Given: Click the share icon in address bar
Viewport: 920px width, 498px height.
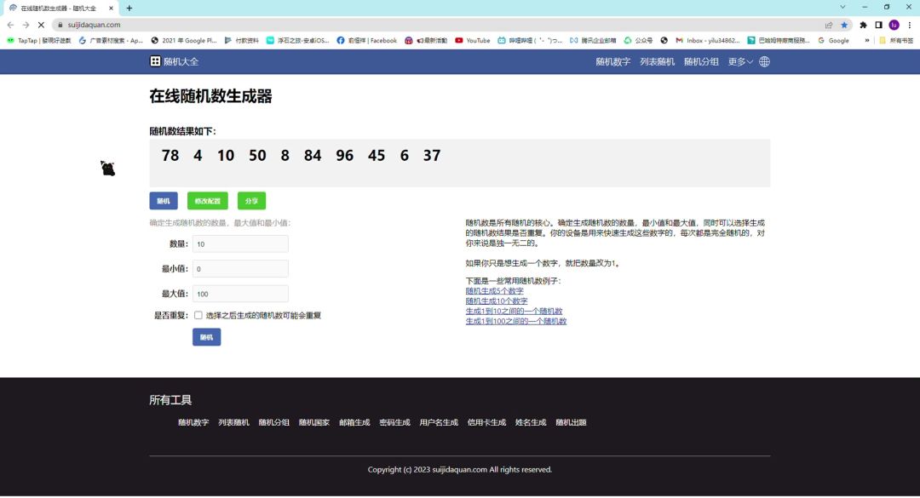Looking at the screenshot, I should 829,25.
